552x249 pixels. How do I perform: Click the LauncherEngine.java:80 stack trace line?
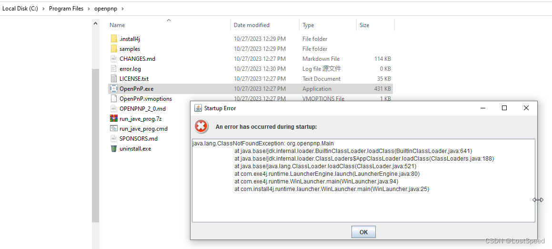point(327,174)
